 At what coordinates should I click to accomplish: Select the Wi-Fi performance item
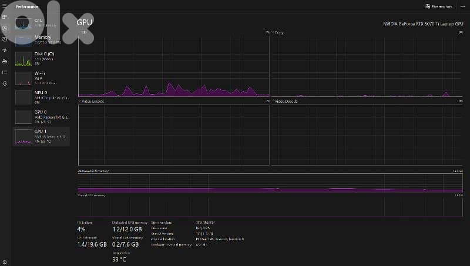pyautogui.click(x=41, y=76)
